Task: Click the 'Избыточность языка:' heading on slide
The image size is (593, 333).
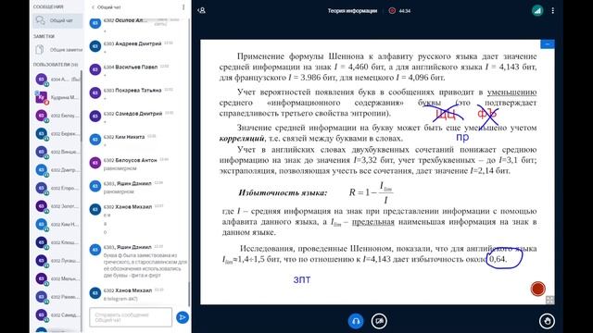Action: (283, 193)
